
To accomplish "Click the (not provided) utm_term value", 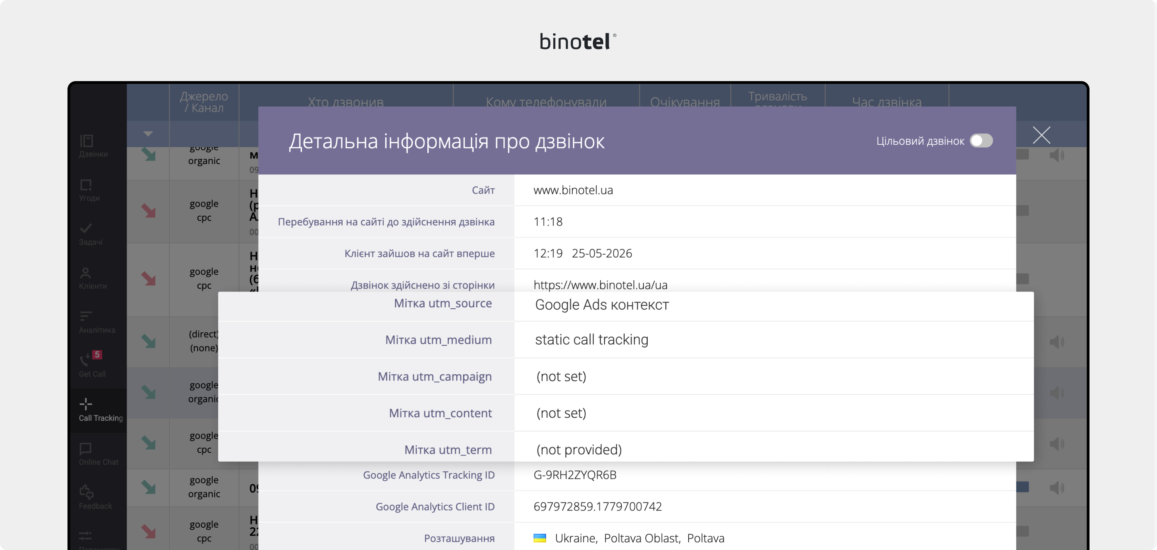I will (579, 450).
